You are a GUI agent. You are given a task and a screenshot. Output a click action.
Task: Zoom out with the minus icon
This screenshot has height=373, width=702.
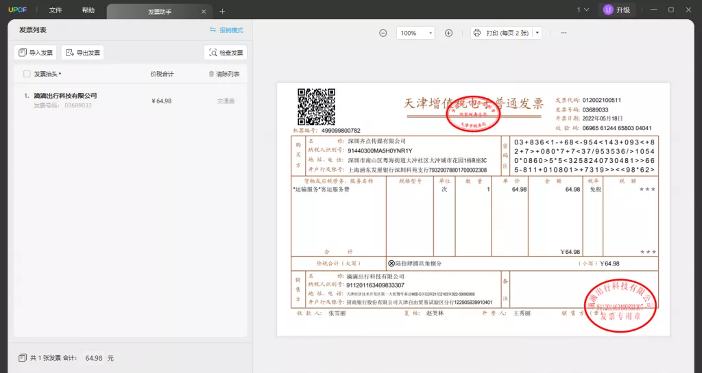pos(383,33)
